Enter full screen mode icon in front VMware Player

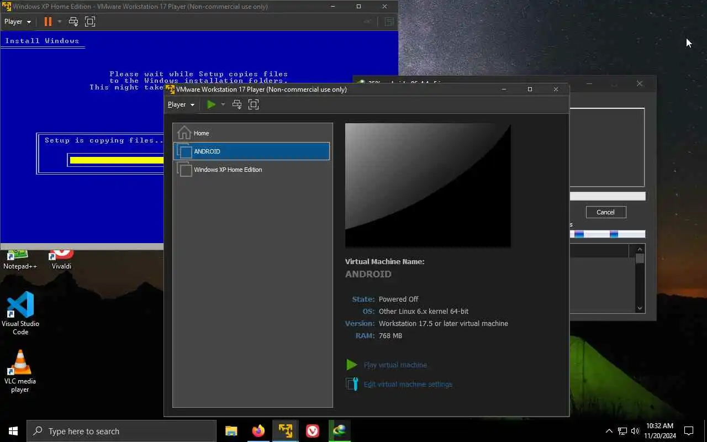click(x=254, y=104)
